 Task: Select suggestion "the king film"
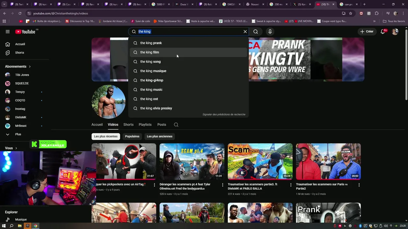click(x=188, y=52)
